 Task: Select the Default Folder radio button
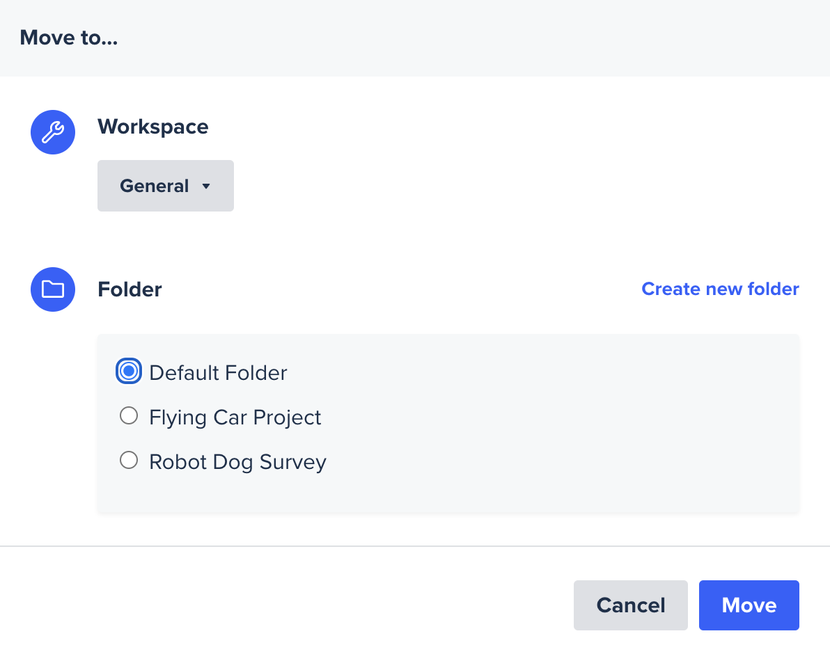(x=129, y=372)
